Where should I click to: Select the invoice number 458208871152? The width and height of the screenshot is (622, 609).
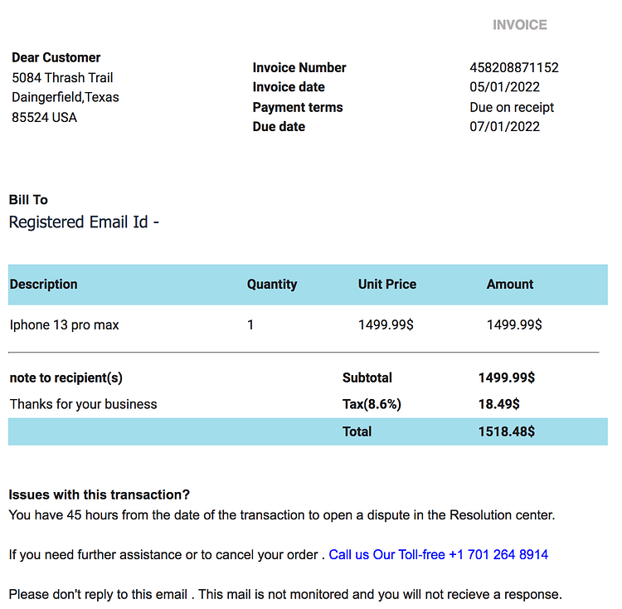click(x=514, y=67)
